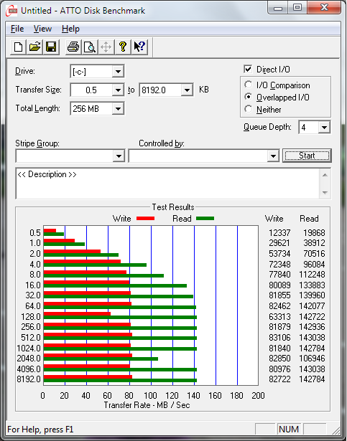Click the Read column header
This screenshot has height=441, width=347.
pyautogui.click(x=309, y=219)
